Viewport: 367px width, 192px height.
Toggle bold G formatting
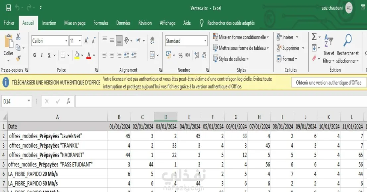[34, 55]
